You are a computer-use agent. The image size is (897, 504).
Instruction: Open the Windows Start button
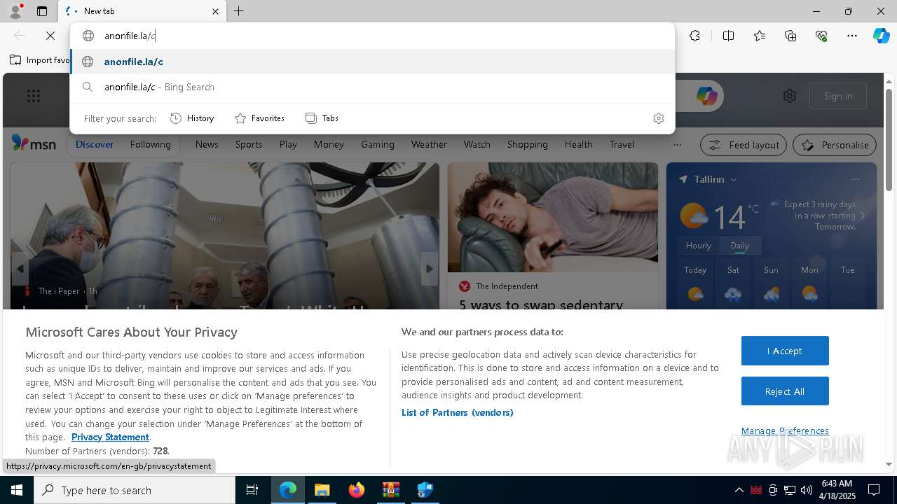click(17, 490)
